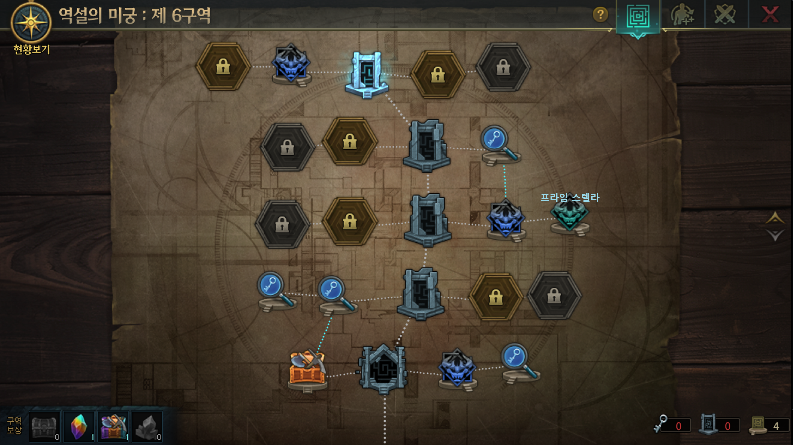Open the add party member tab
This screenshot has height=445, width=793.
(682, 15)
